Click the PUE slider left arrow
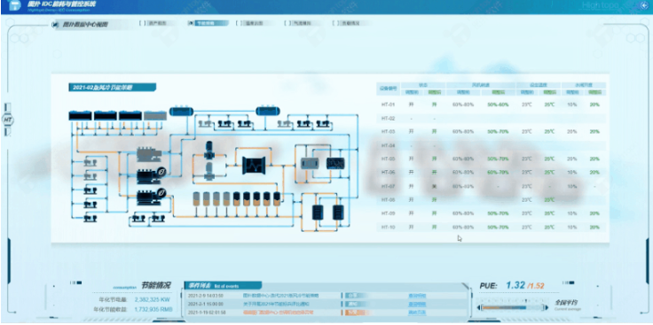The width and height of the screenshot is (653, 325). point(479,308)
